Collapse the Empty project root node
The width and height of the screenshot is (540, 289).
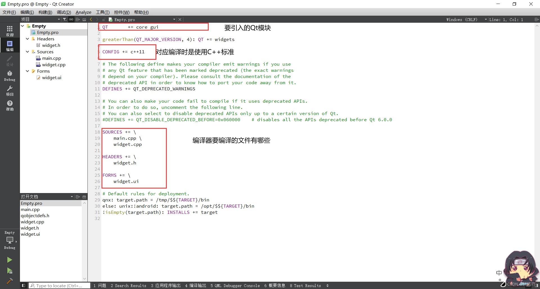click(x=22, y=26)
